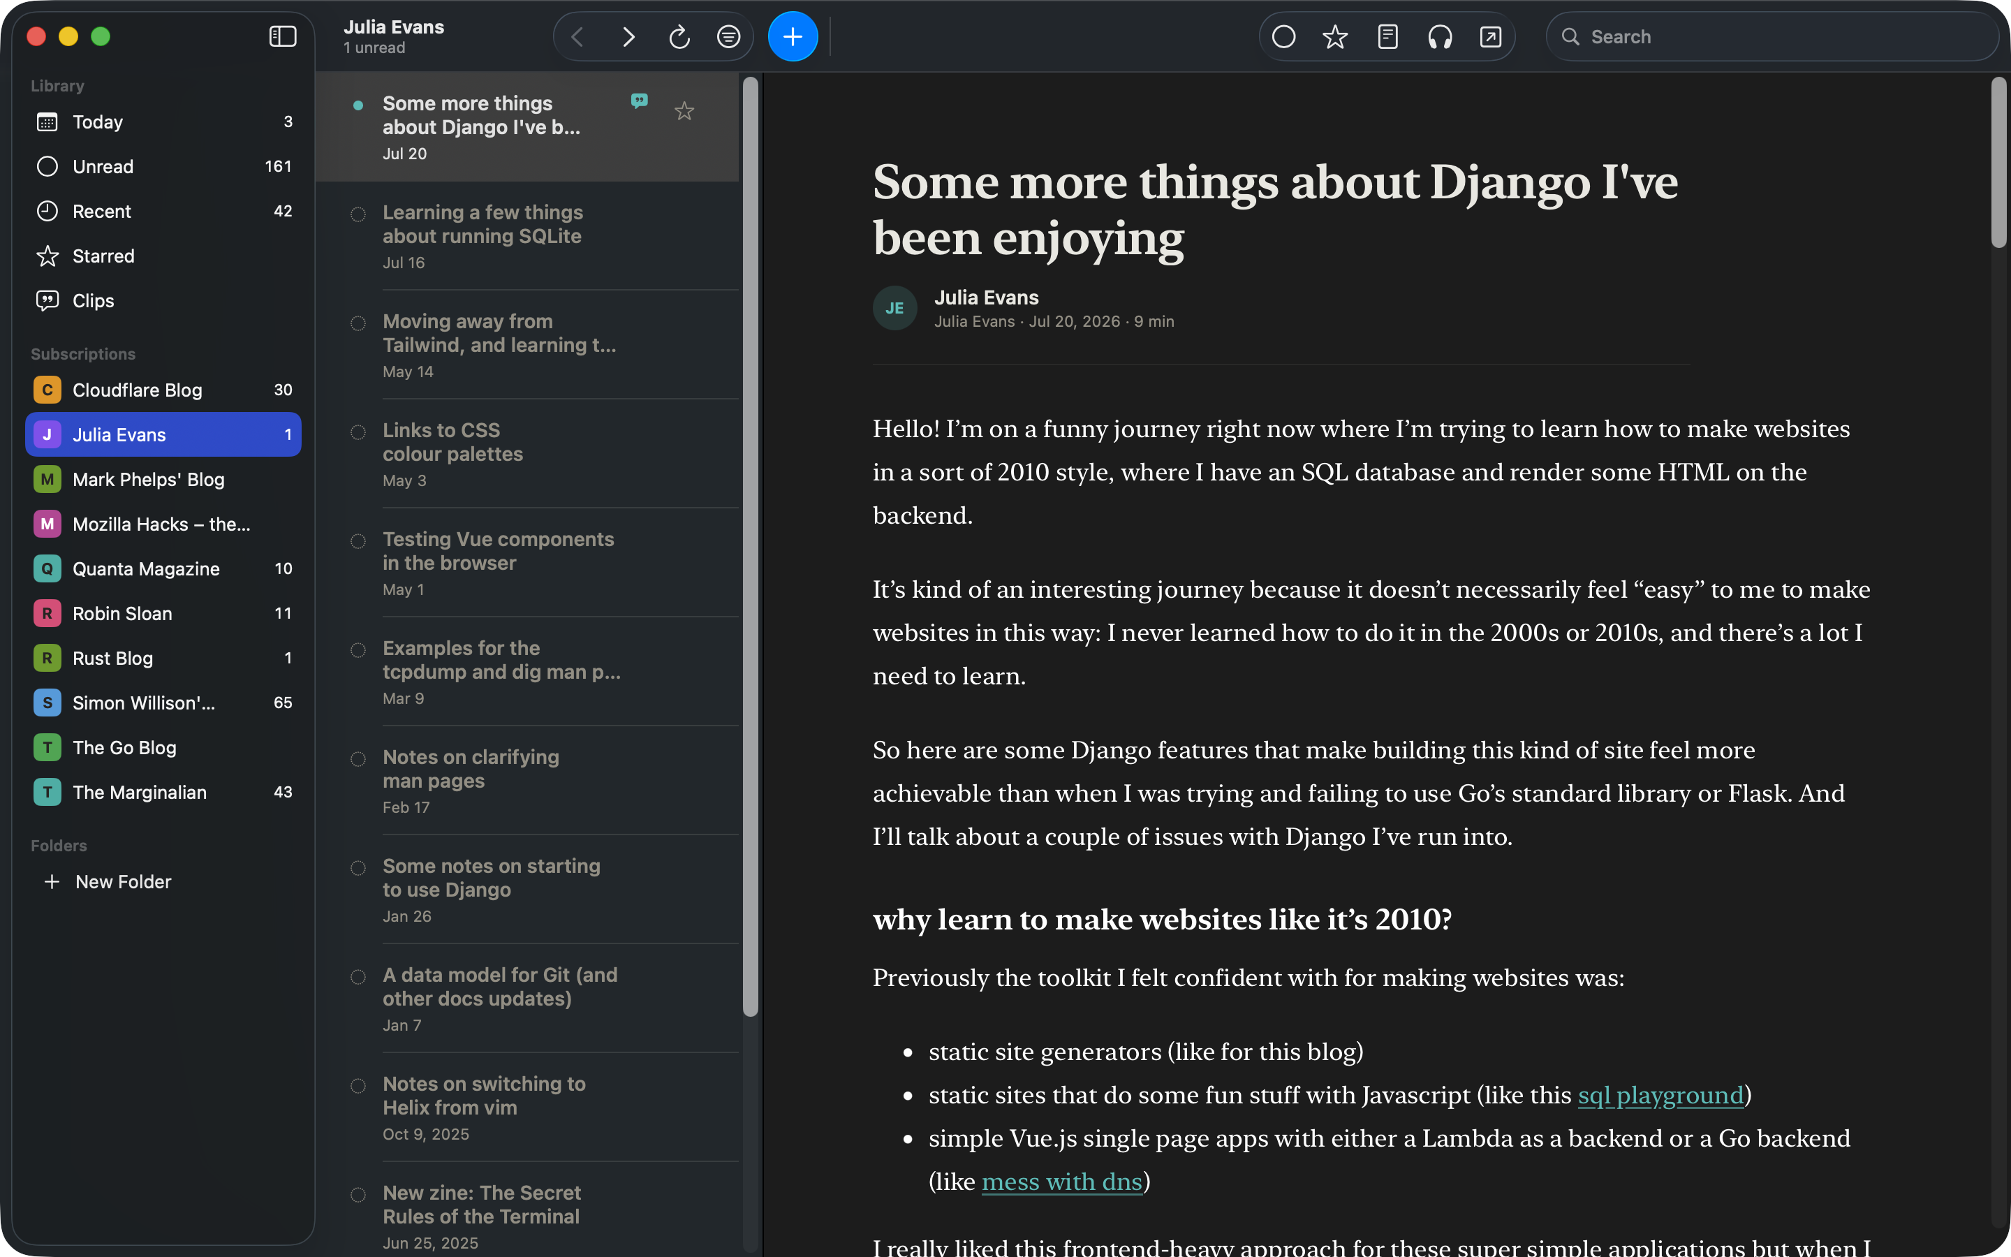Open 'Testing Vue components in the browser'
2011x1257 pixels.
(528, 563)
